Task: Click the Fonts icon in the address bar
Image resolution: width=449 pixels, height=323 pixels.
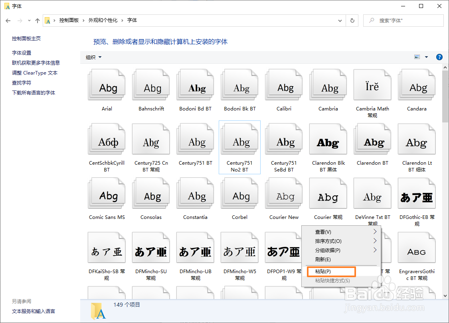Action: coord(48,20)
